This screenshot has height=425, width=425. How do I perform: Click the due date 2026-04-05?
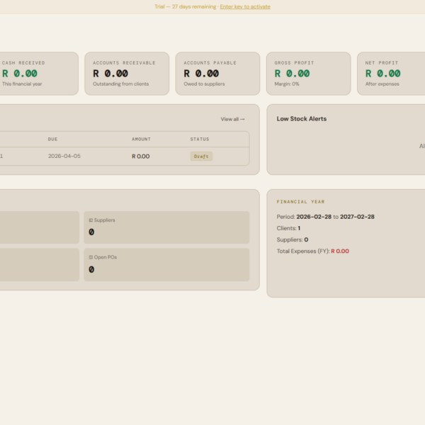(x=64, y=156)
